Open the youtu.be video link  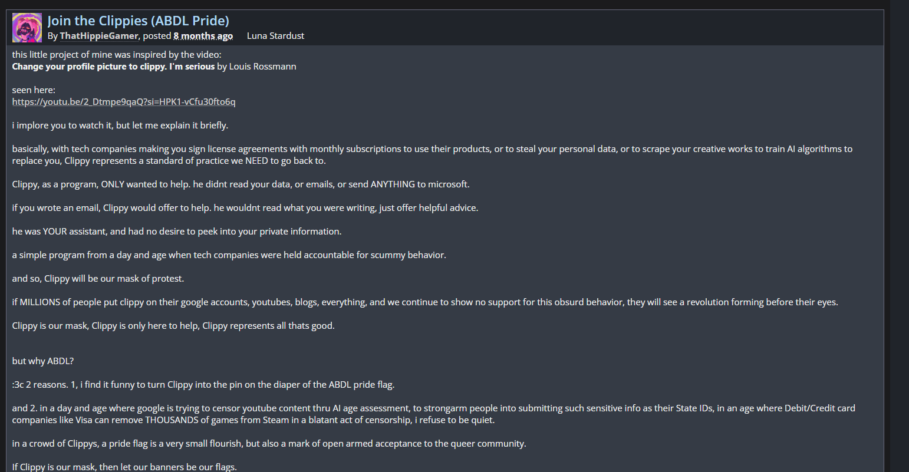124,102
